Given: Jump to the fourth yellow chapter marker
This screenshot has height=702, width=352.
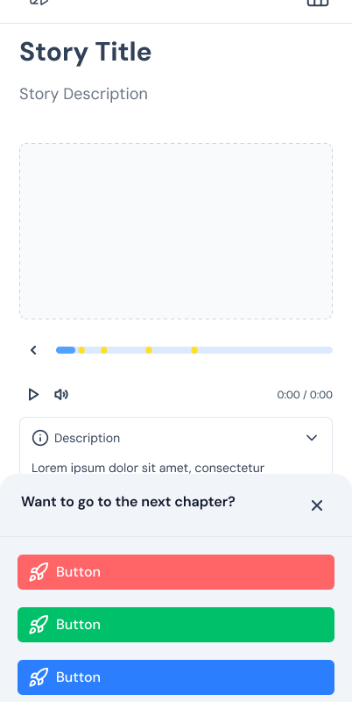Looking at the screenshot, I should (x=194, y=350).
